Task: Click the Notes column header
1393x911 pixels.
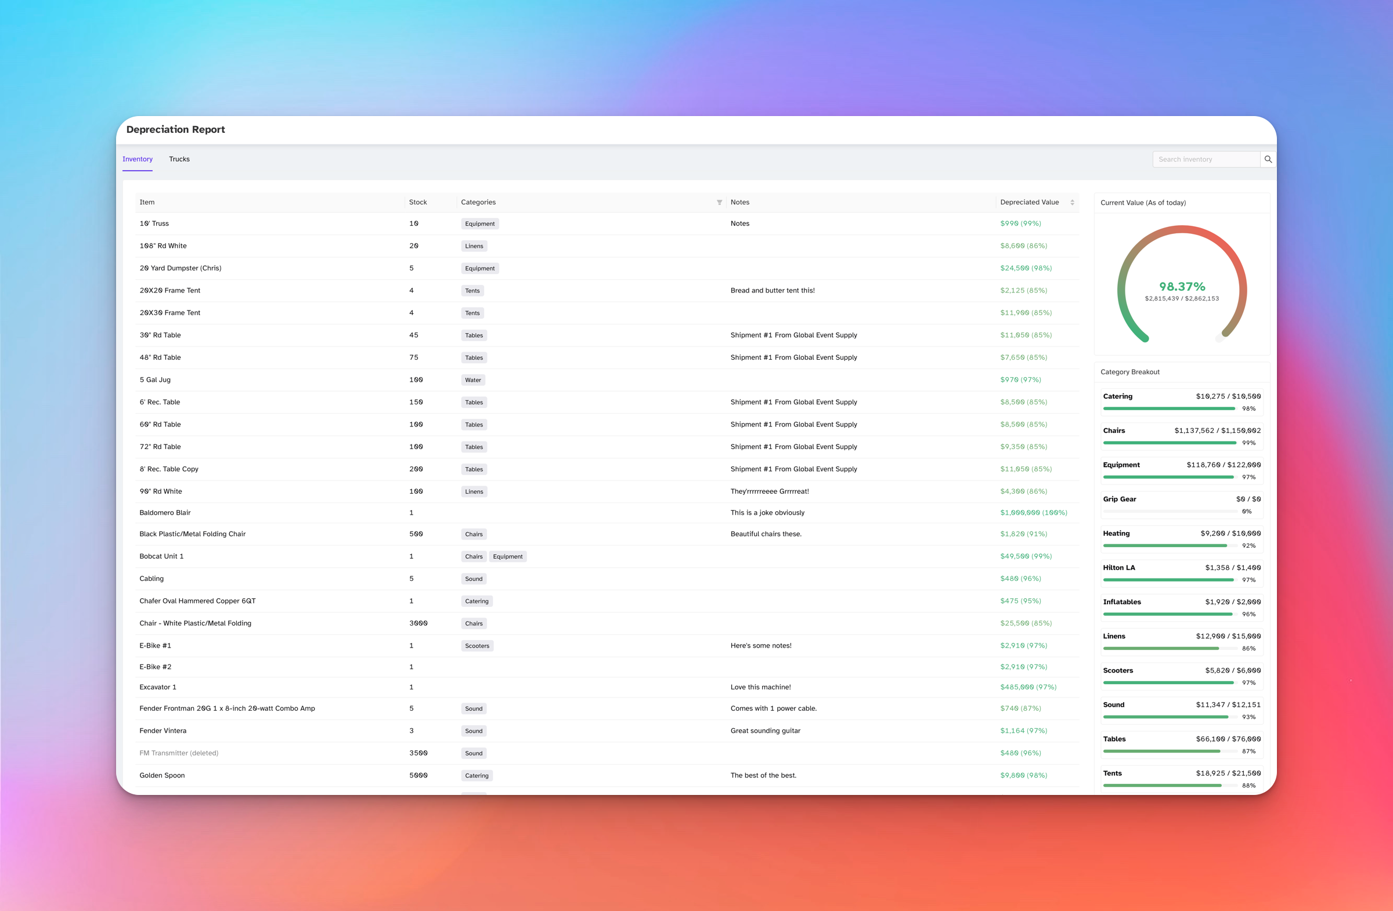Action: [x=740, y=202]
